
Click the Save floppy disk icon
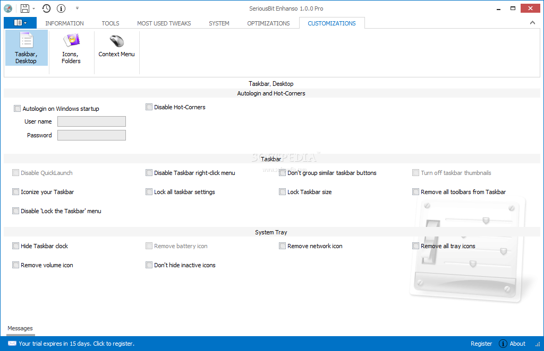point(25,8)
